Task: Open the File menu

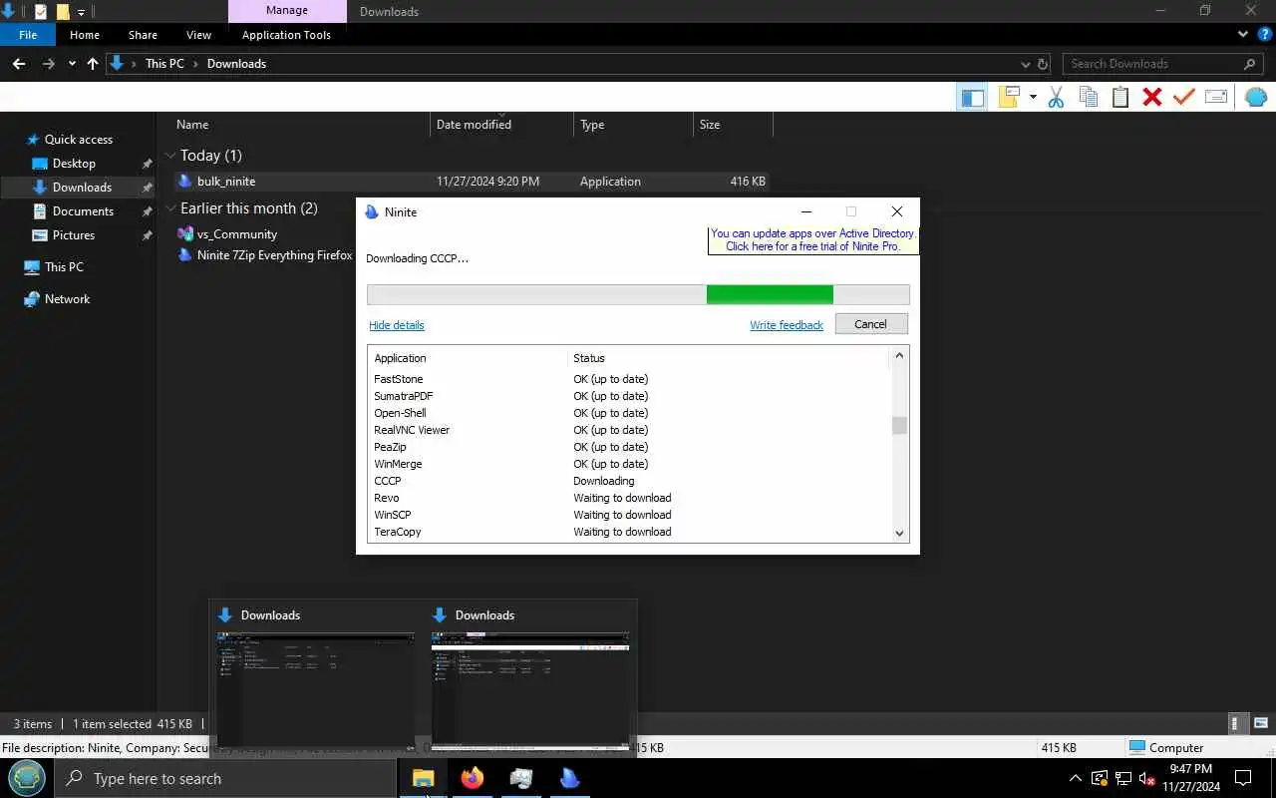Action: tap(28, 35)
